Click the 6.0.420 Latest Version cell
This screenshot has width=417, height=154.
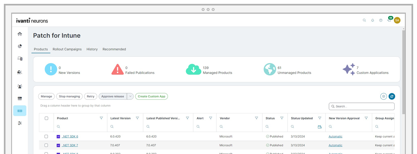click(x=115, y=137)
